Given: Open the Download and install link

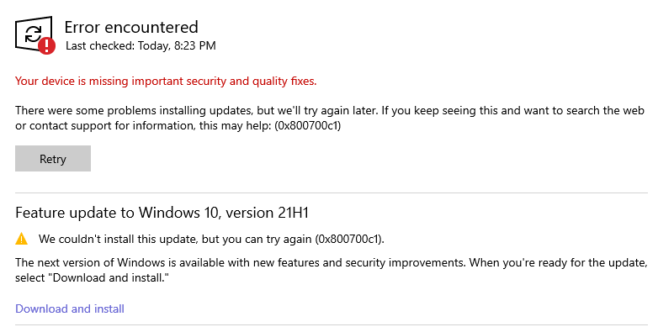Looking at the screenshot, I should tap(70, 309).
